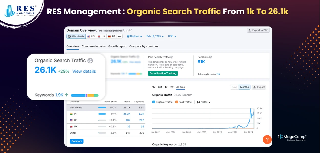The image size is (320, 153).
Task: Open the Growth report tab
Action: point(117,46)
